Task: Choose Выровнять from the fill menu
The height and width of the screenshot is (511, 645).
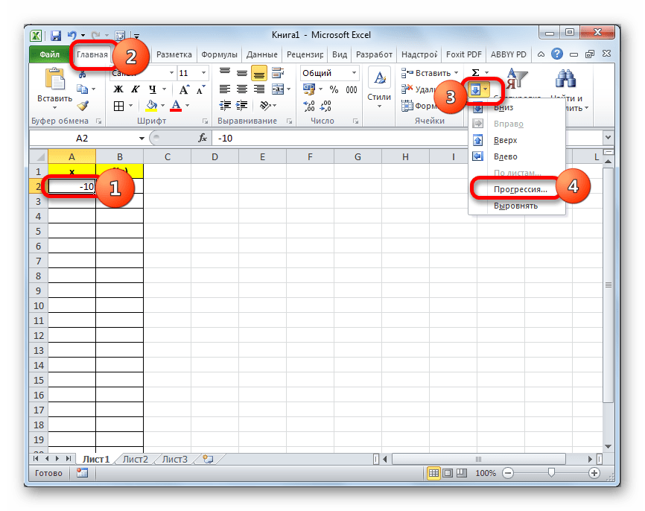Action: (x=517, y=206)
